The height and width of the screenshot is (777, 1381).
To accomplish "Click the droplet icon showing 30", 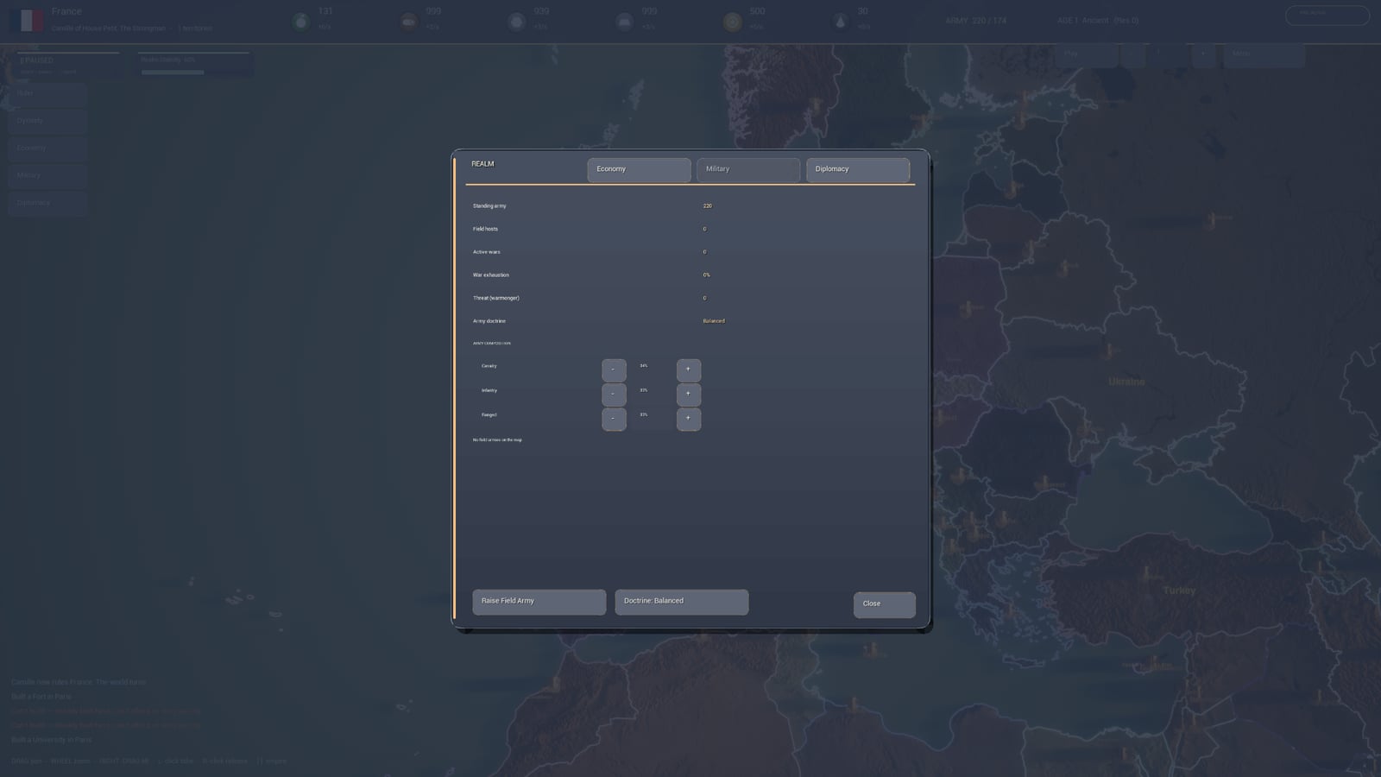I will click(x=840, y=22).
